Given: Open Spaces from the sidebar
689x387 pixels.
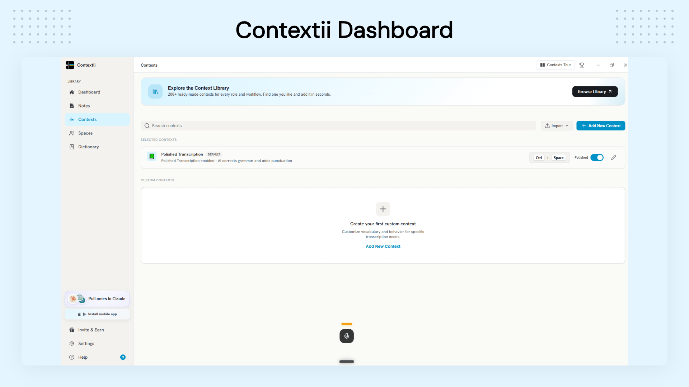Looking at the screenshot, I should click(97, 133).
